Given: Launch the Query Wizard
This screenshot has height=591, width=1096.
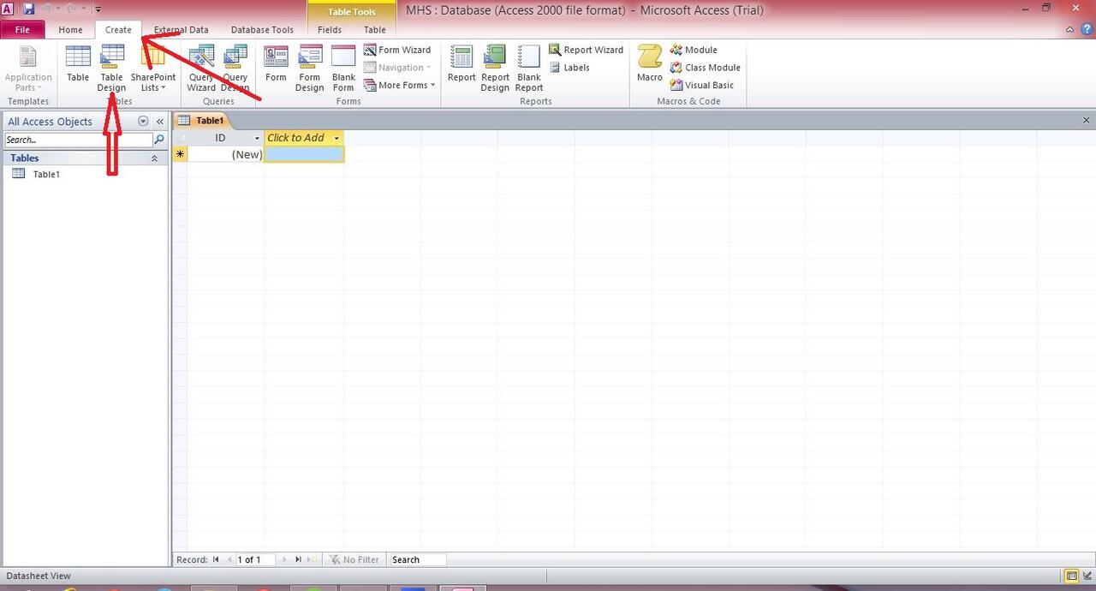Looking at the screenshot, I should (x=201, y=68).
